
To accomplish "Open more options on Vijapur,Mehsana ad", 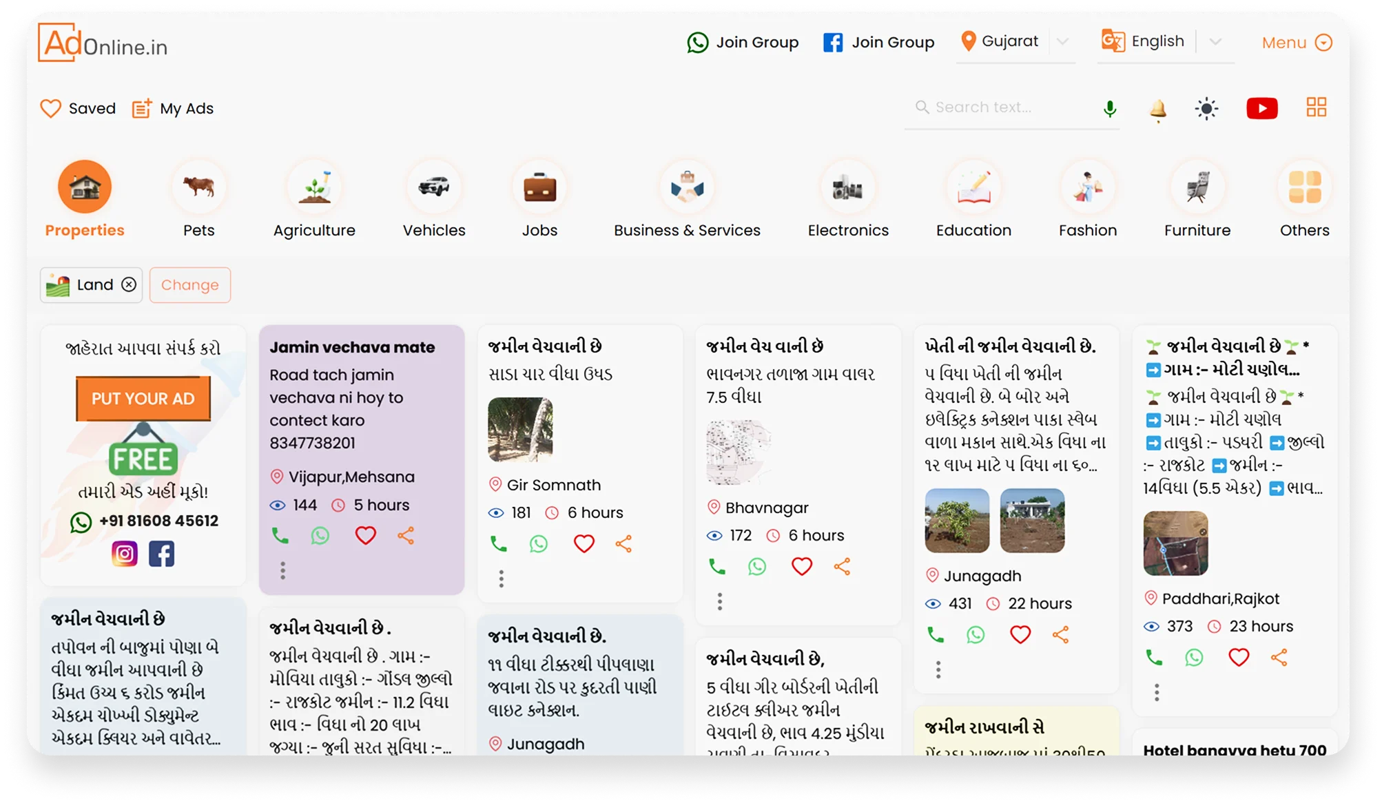I will click(282, 570).
